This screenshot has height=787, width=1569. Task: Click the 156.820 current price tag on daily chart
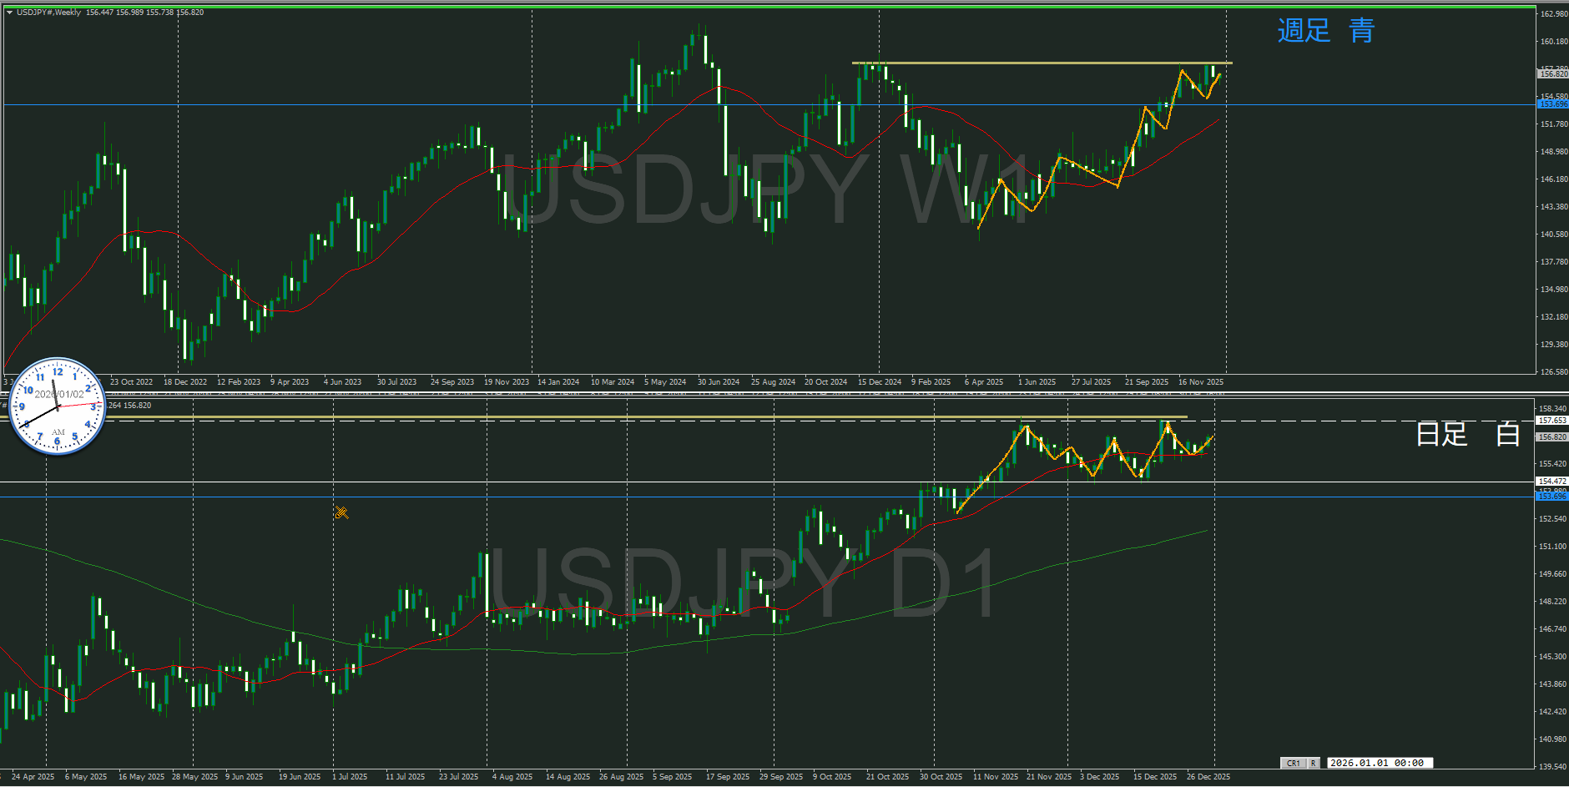click(x=1551, y=436)
